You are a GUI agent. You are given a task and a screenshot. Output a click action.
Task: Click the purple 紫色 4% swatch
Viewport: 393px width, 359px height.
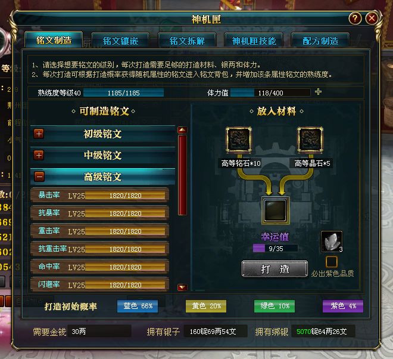[x=343, y=306]
